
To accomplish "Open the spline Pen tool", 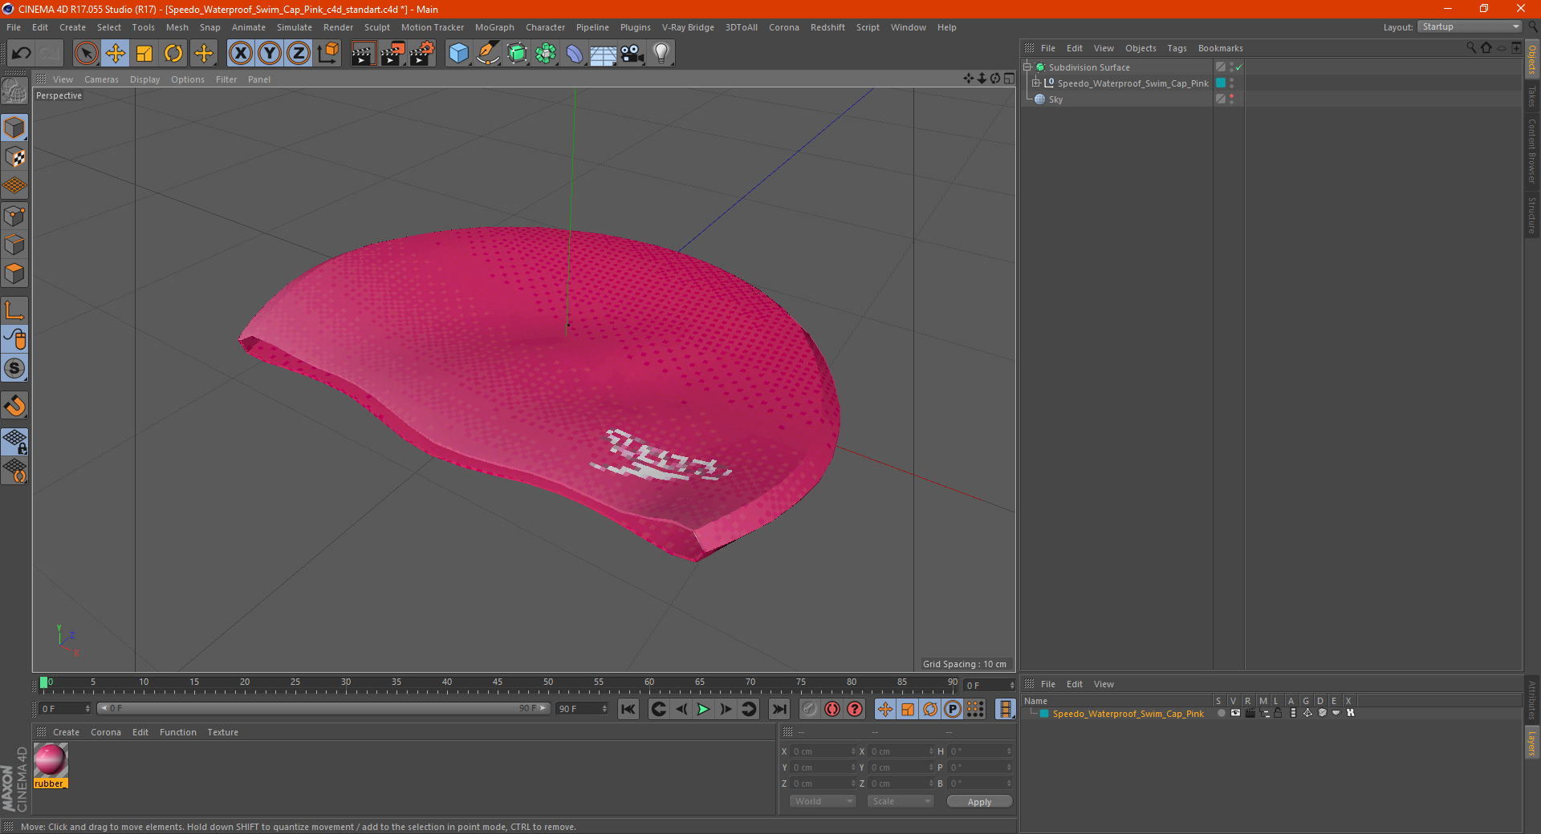I will pos(488,54).
